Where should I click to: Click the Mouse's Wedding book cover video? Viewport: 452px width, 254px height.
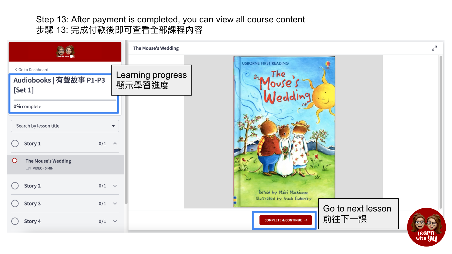click(284, 132)
